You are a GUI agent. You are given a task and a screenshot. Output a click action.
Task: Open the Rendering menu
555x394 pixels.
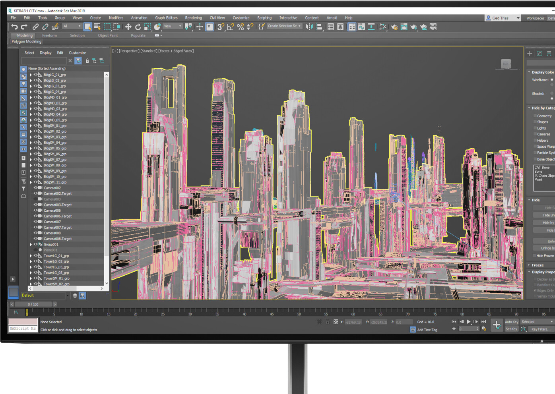193,18
